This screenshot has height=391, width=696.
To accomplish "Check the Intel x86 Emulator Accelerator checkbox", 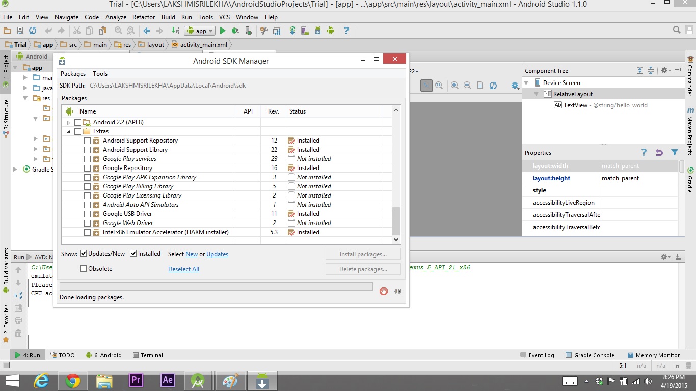I will coord(87,232).
